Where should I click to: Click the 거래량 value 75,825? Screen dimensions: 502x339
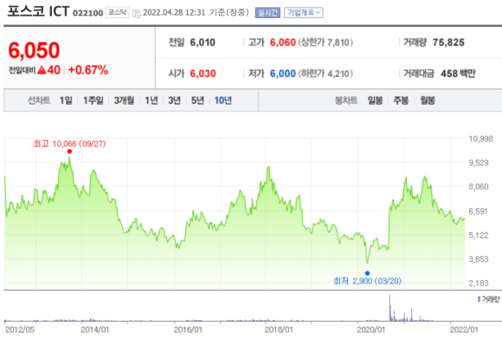pos(448,42)
